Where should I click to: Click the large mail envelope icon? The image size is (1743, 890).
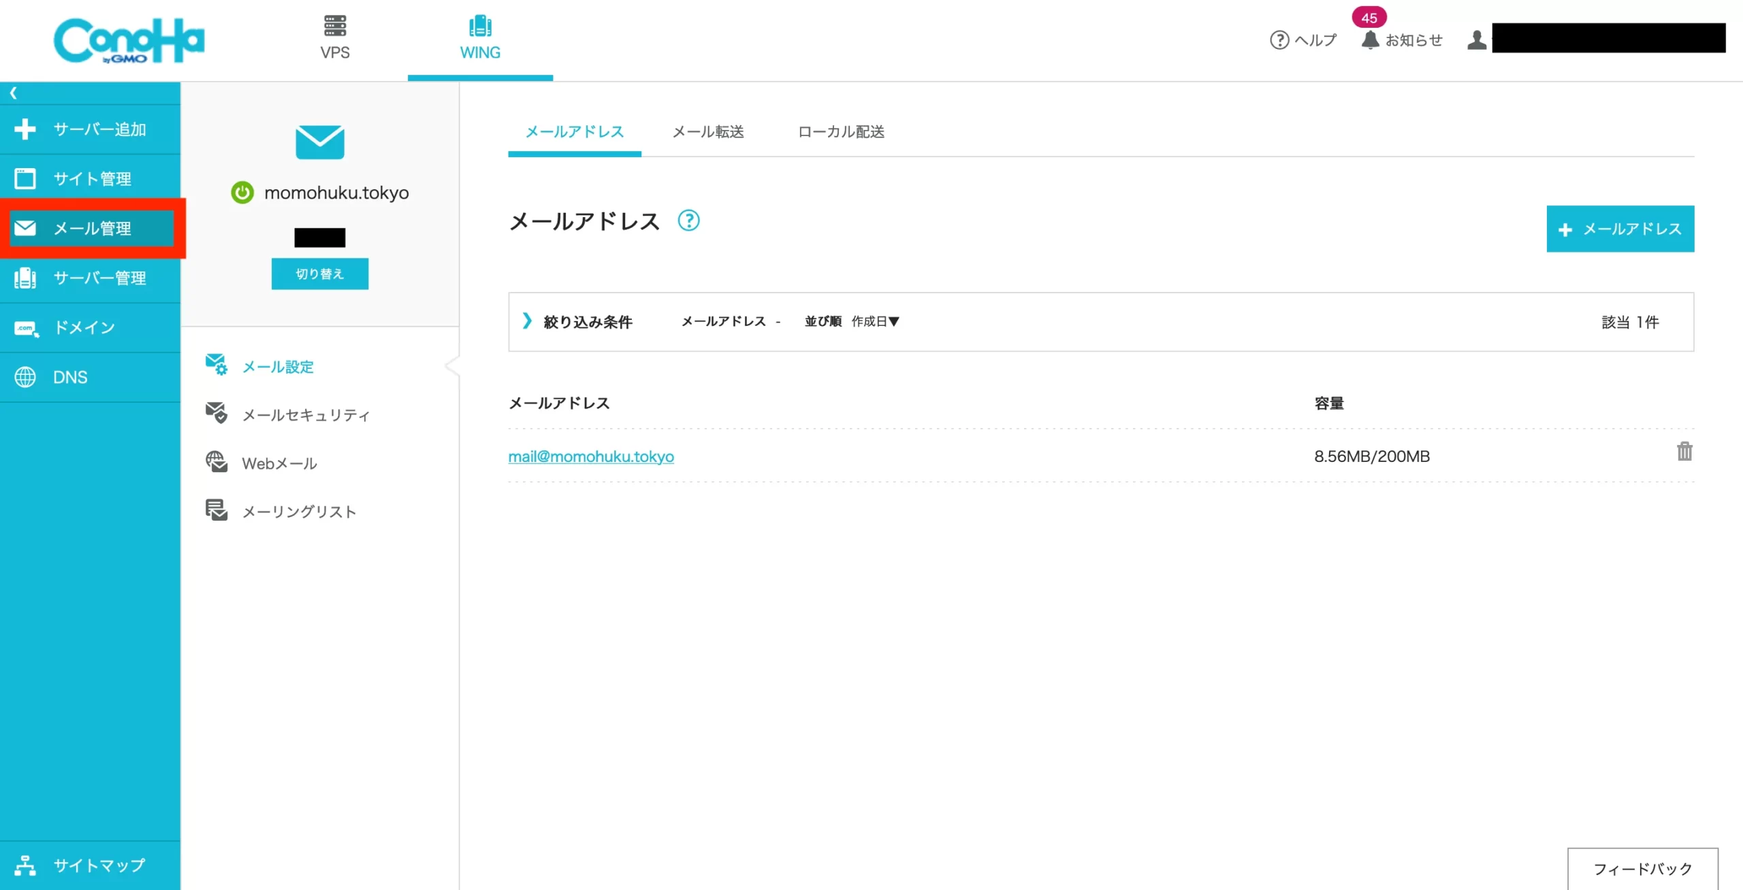(320, 142)
